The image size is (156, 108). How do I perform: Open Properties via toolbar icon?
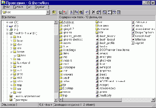98,12
